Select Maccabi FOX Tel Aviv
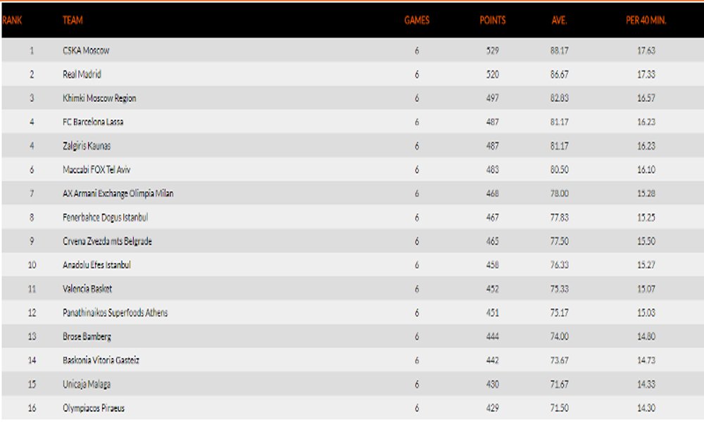The height and width of the screenshot is (422, 704). 96,170
